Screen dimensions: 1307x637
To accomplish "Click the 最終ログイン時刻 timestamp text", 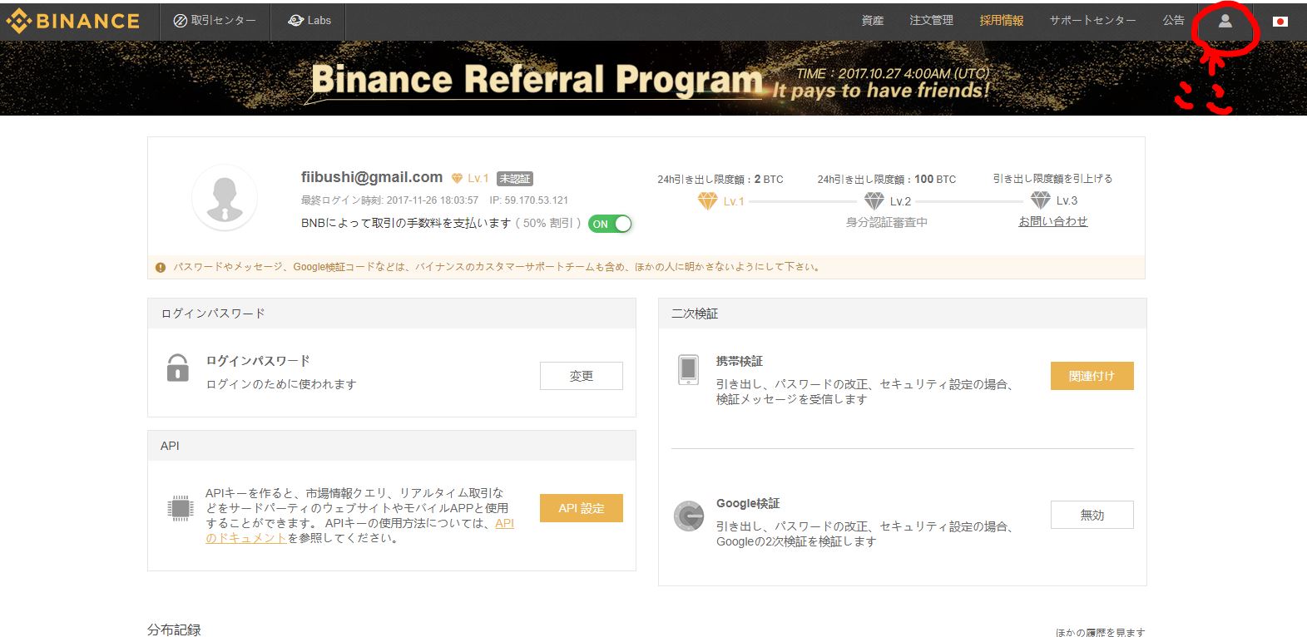I will (389, 200).
